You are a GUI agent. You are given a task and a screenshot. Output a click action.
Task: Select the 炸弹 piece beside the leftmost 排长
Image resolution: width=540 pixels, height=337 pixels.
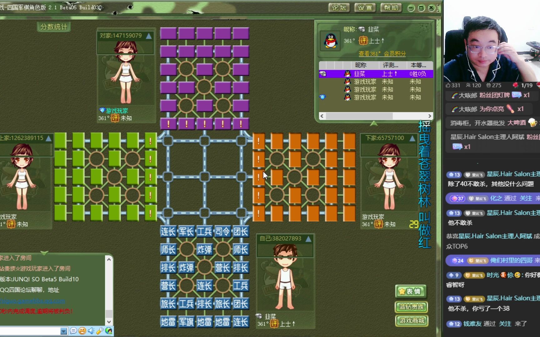[186, 268]
